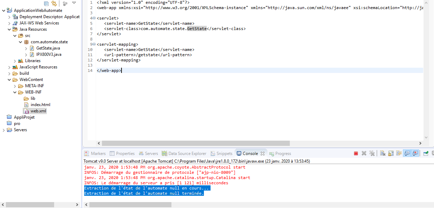Viewport: 434px width, 208px height.
Task: Close the Console tab via X
Action: (263, 154)
